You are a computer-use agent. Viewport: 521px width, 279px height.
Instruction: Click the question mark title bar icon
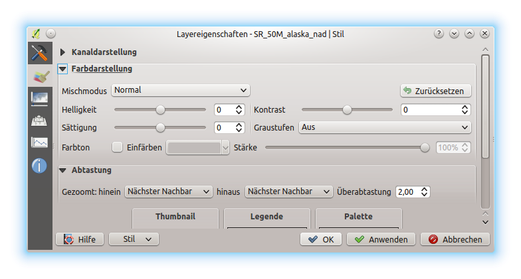tap(439, 33)
